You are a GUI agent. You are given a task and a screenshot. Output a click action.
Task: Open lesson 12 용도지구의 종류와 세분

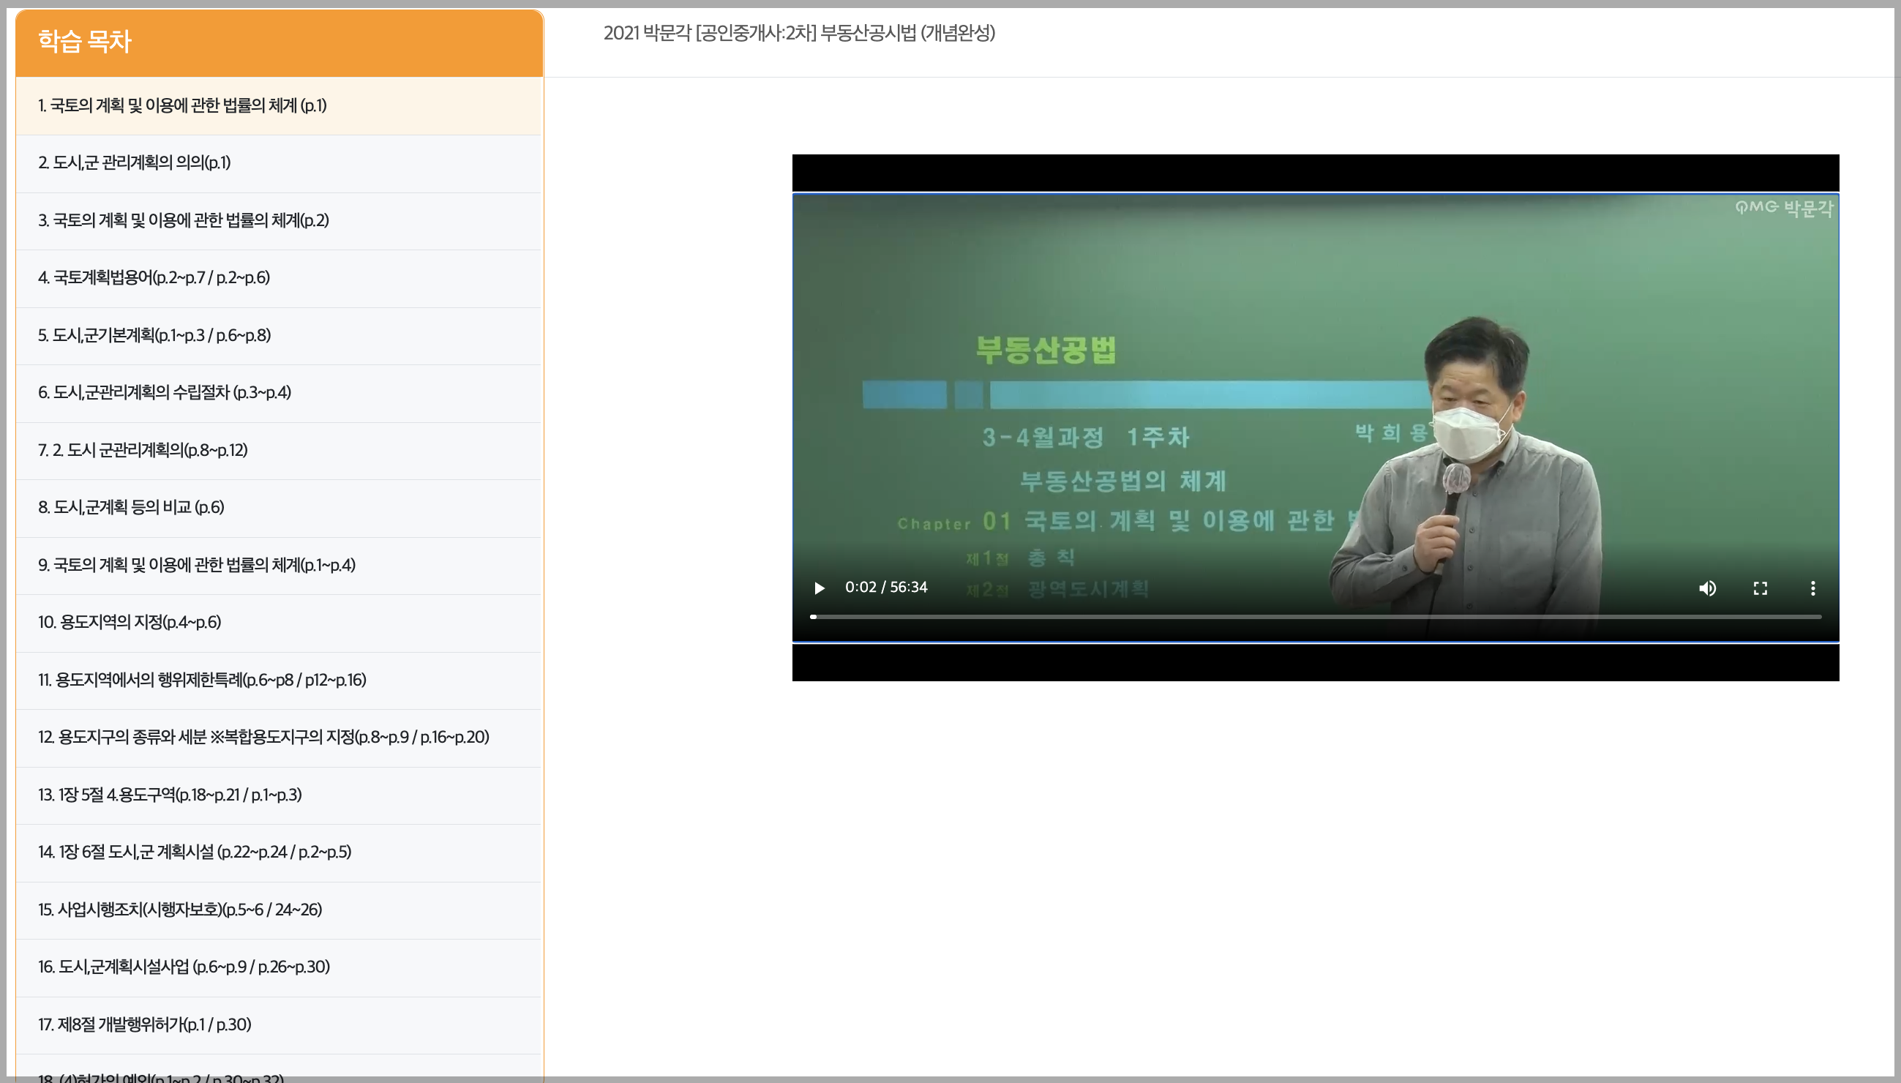coord(263,737)
